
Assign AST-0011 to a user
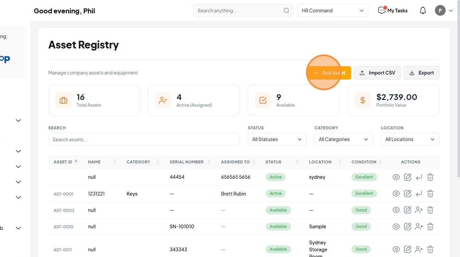point(419,249)
